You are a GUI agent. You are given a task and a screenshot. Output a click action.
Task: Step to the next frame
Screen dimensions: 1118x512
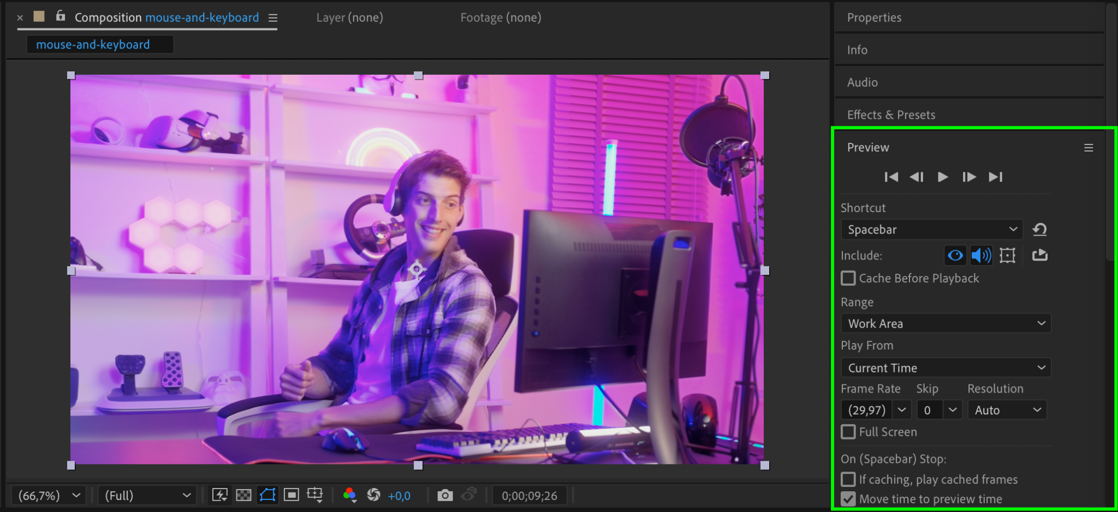[969, 177]
